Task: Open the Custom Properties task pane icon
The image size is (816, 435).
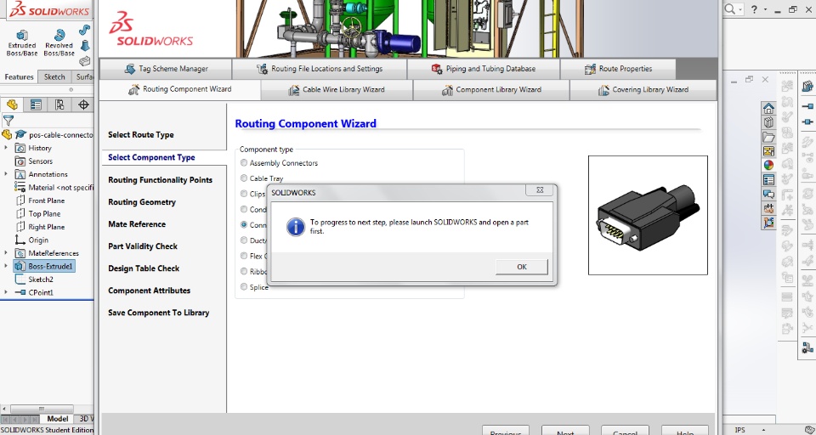Action: 768,179
